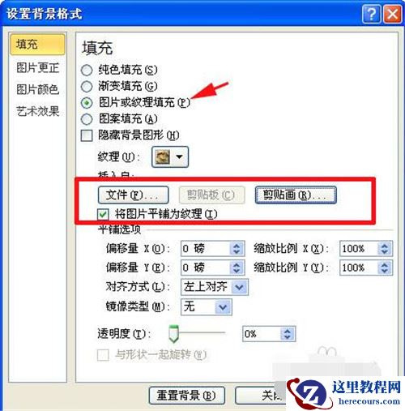Click the transparency percentage spinner arrows

click(x=288, y=334)
